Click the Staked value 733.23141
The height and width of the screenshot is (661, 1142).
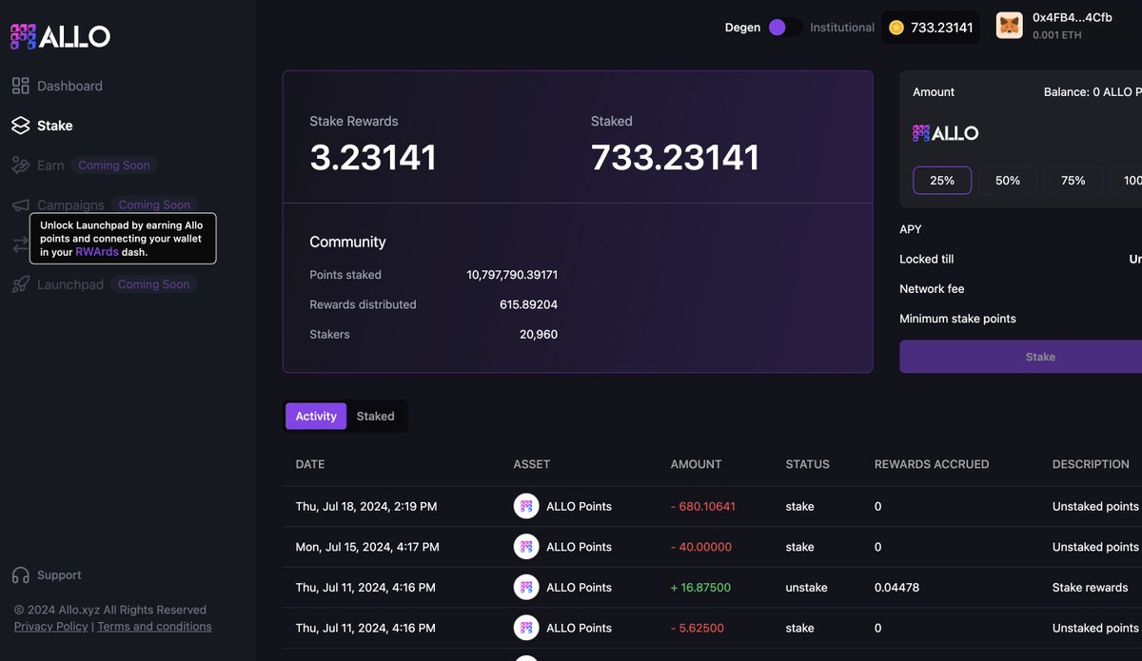[x=675, y=157]
